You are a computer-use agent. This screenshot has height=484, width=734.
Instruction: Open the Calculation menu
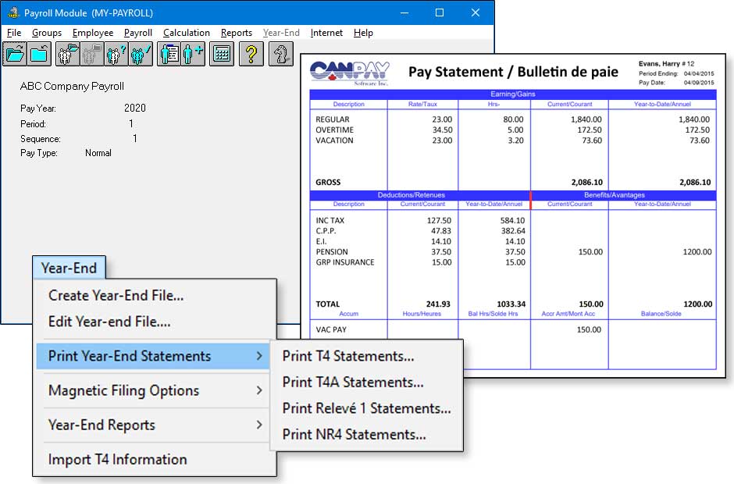(x=186, y=33)
